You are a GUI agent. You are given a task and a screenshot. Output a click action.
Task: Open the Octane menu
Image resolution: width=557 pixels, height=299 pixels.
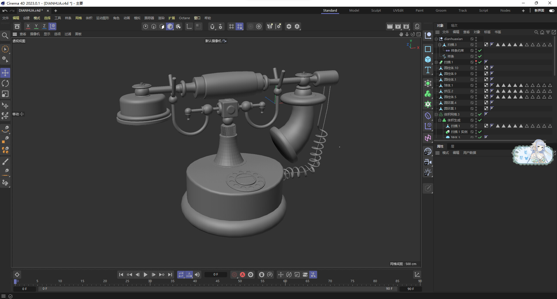[184, 18]
